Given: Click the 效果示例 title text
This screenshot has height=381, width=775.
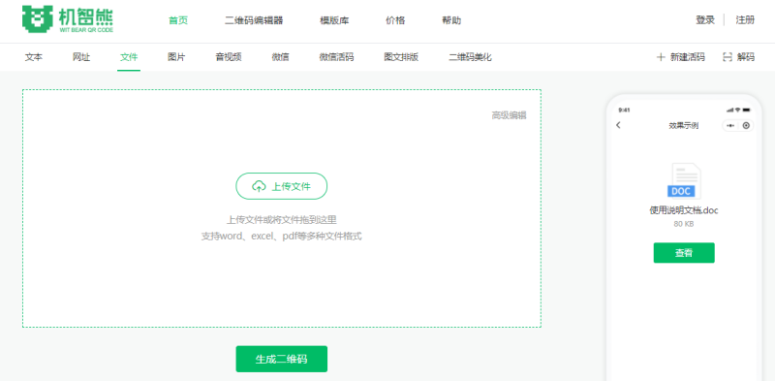Looking at the screenshot, I should coord(684,125).
